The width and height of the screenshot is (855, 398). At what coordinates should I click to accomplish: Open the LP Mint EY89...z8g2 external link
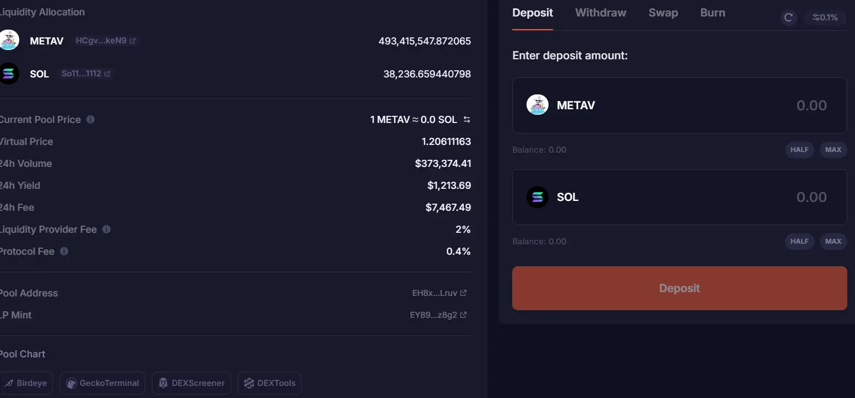(x=463, y=315)
